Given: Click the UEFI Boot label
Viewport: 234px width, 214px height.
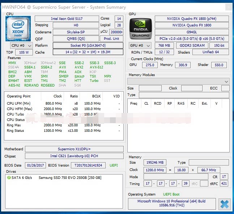Looking at the screenshot, I should click(171, 194).
